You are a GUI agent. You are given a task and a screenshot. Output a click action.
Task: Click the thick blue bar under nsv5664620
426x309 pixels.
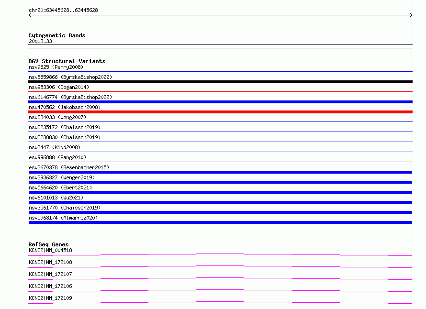coord(220,192)
